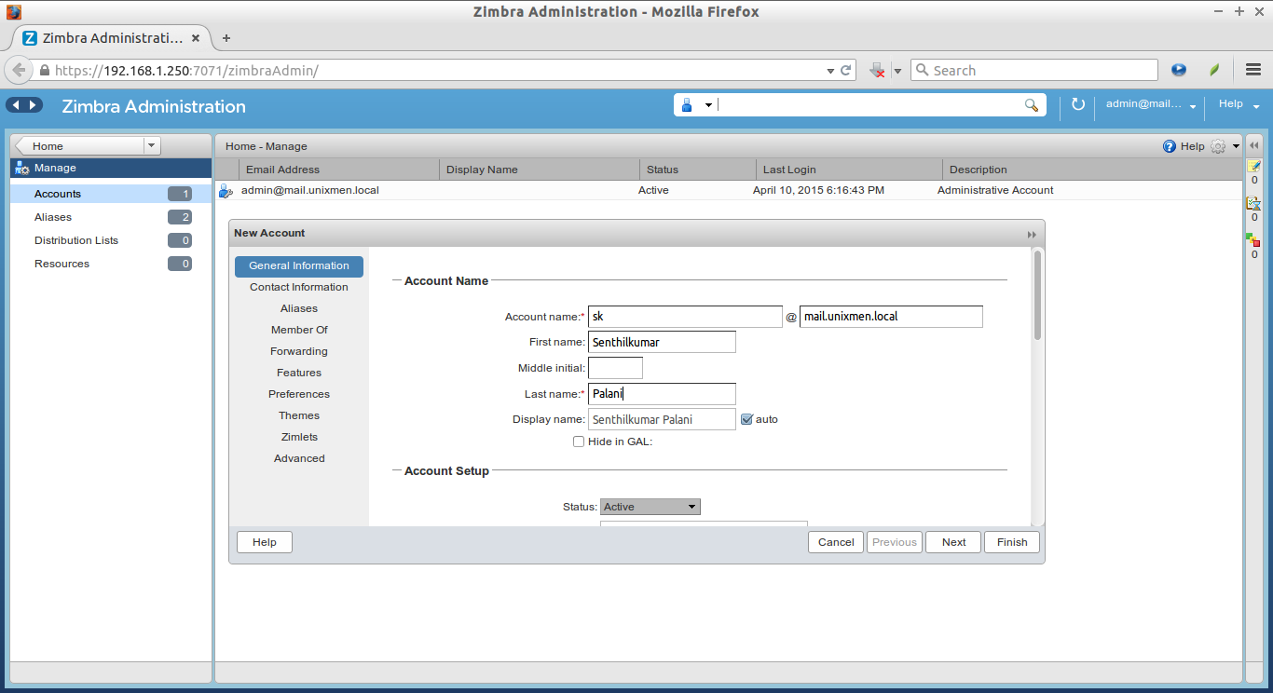Click the magnifier icon in Zimbra search
The width and height of the screenshot is (1273, 693).
1031,105
